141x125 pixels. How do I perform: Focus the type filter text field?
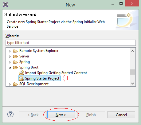click(71, 43)
